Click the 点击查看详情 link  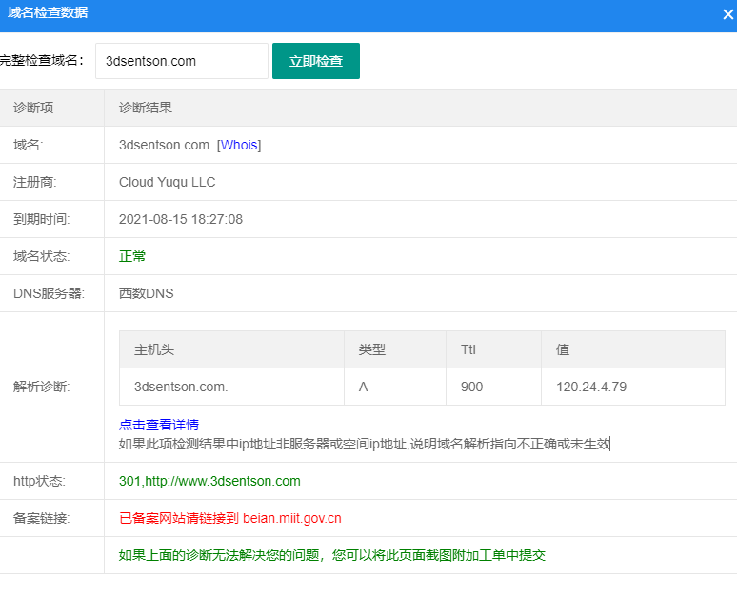(x=158, y=425)
